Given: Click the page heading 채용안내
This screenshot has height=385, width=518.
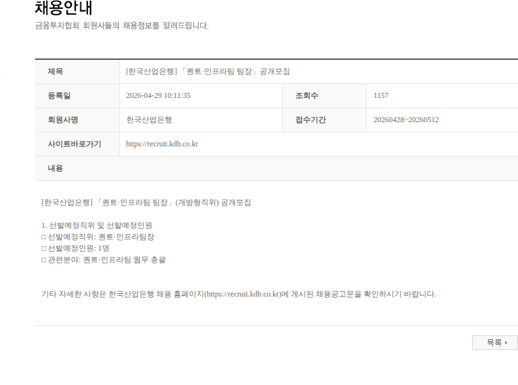Looking at the screenshot, I should (63, 8).
